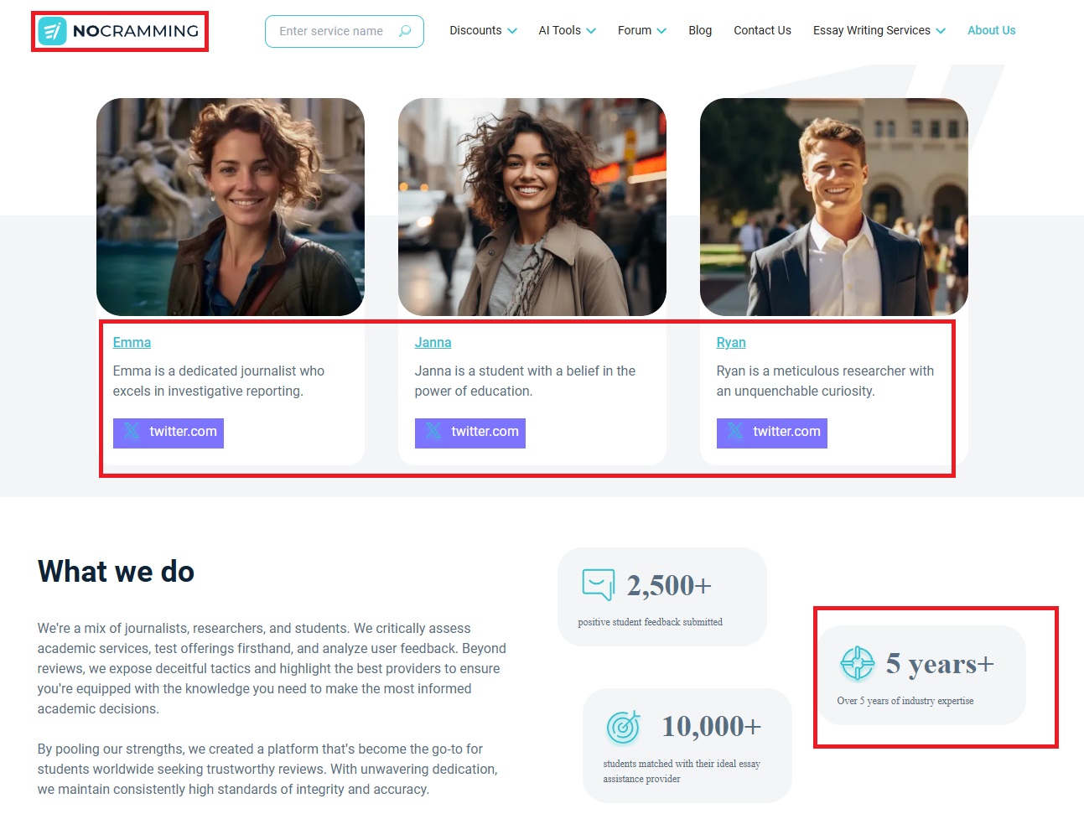The height and width of the screenshot is (840, 1084).
Task: Click the NoCramming logo icon
Action: pos(53,31)
